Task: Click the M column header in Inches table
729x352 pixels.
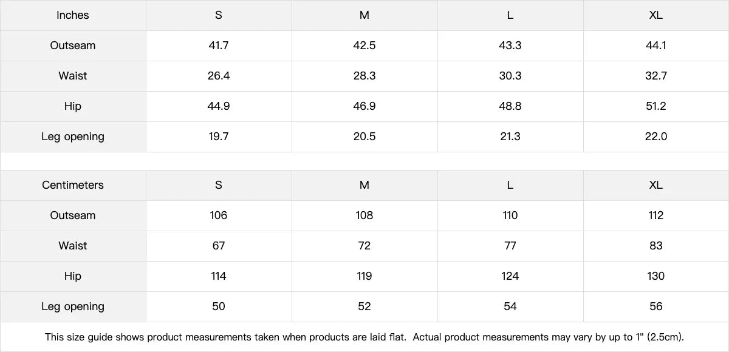Action: 364,15
